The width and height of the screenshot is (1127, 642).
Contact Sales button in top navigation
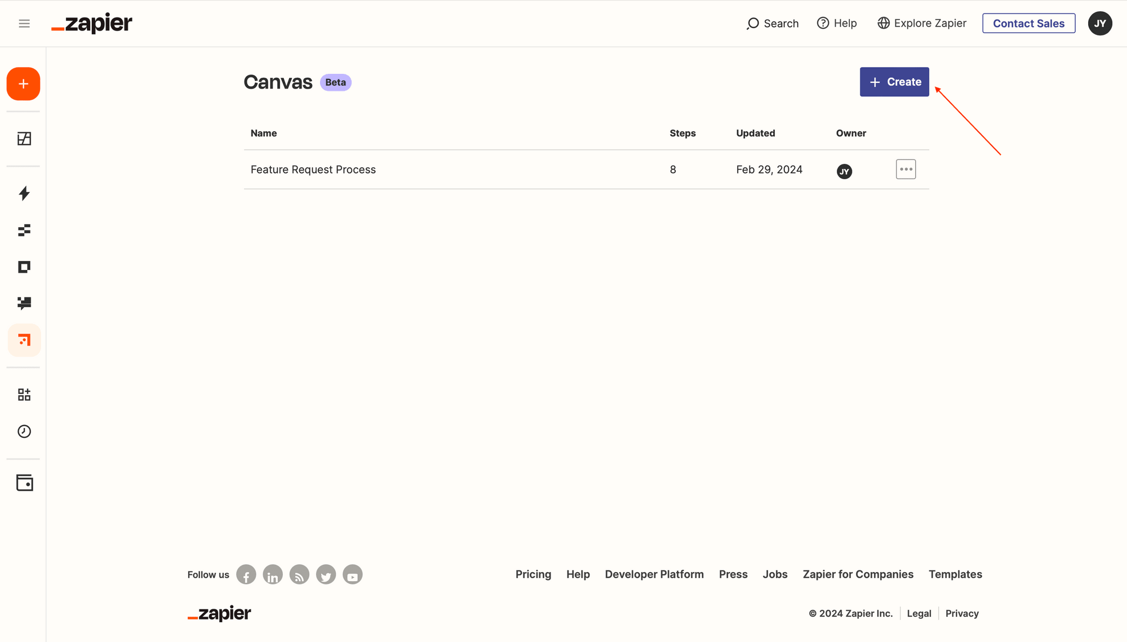[1029, 23]
